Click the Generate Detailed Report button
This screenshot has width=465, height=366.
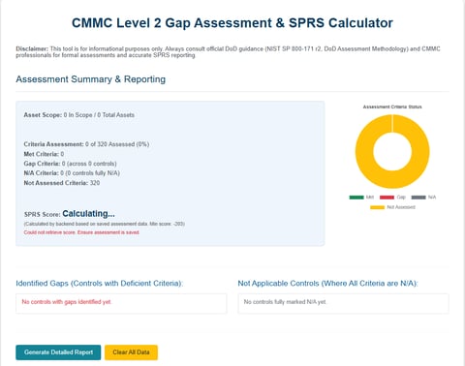[x=58, y=352]
